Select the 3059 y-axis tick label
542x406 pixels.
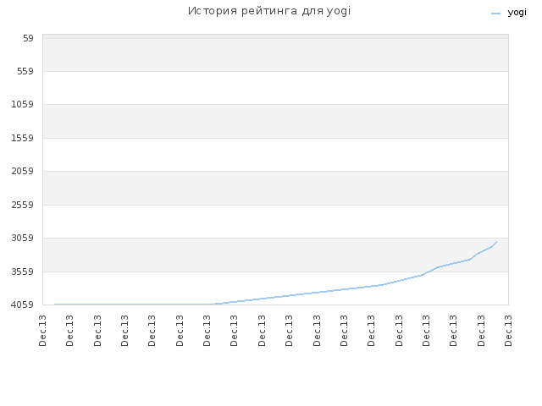point(23,238)
